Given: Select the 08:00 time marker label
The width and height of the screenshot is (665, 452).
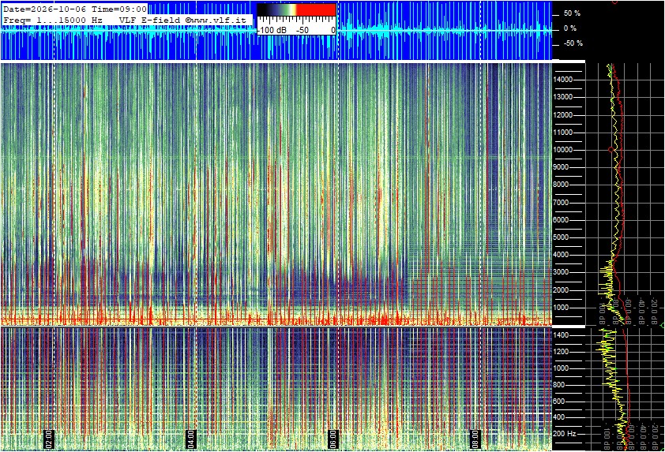Looking at the screenshot, I should (475, 439).
